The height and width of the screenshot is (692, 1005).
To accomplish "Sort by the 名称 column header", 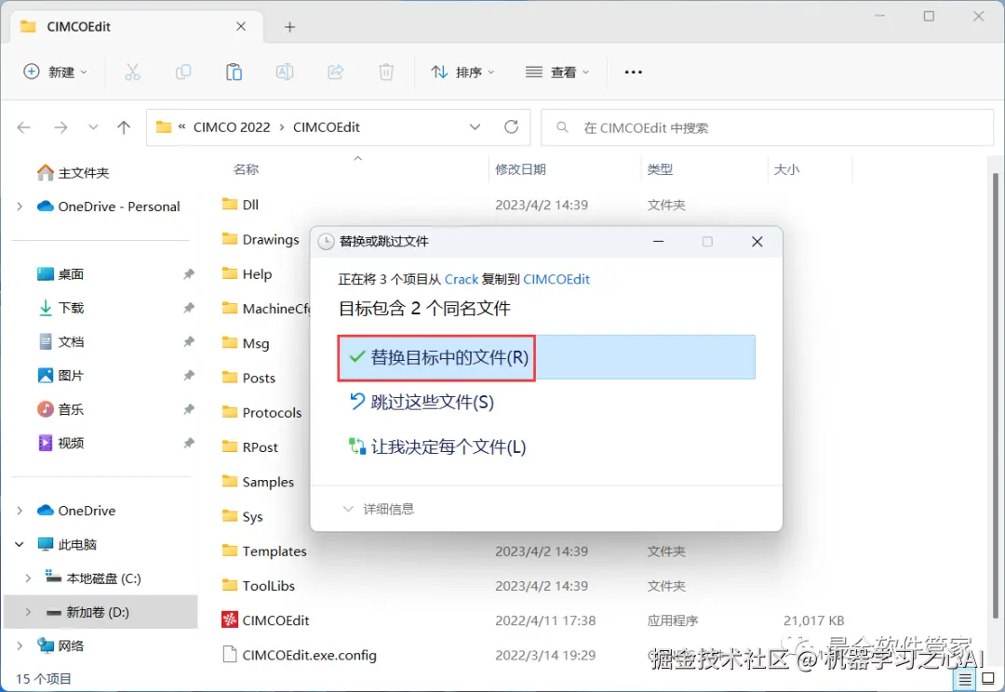I will click(x=246, y=170).
